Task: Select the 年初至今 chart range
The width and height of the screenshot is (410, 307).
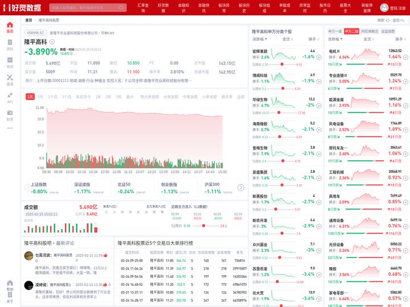Action: tap(83, 97)
